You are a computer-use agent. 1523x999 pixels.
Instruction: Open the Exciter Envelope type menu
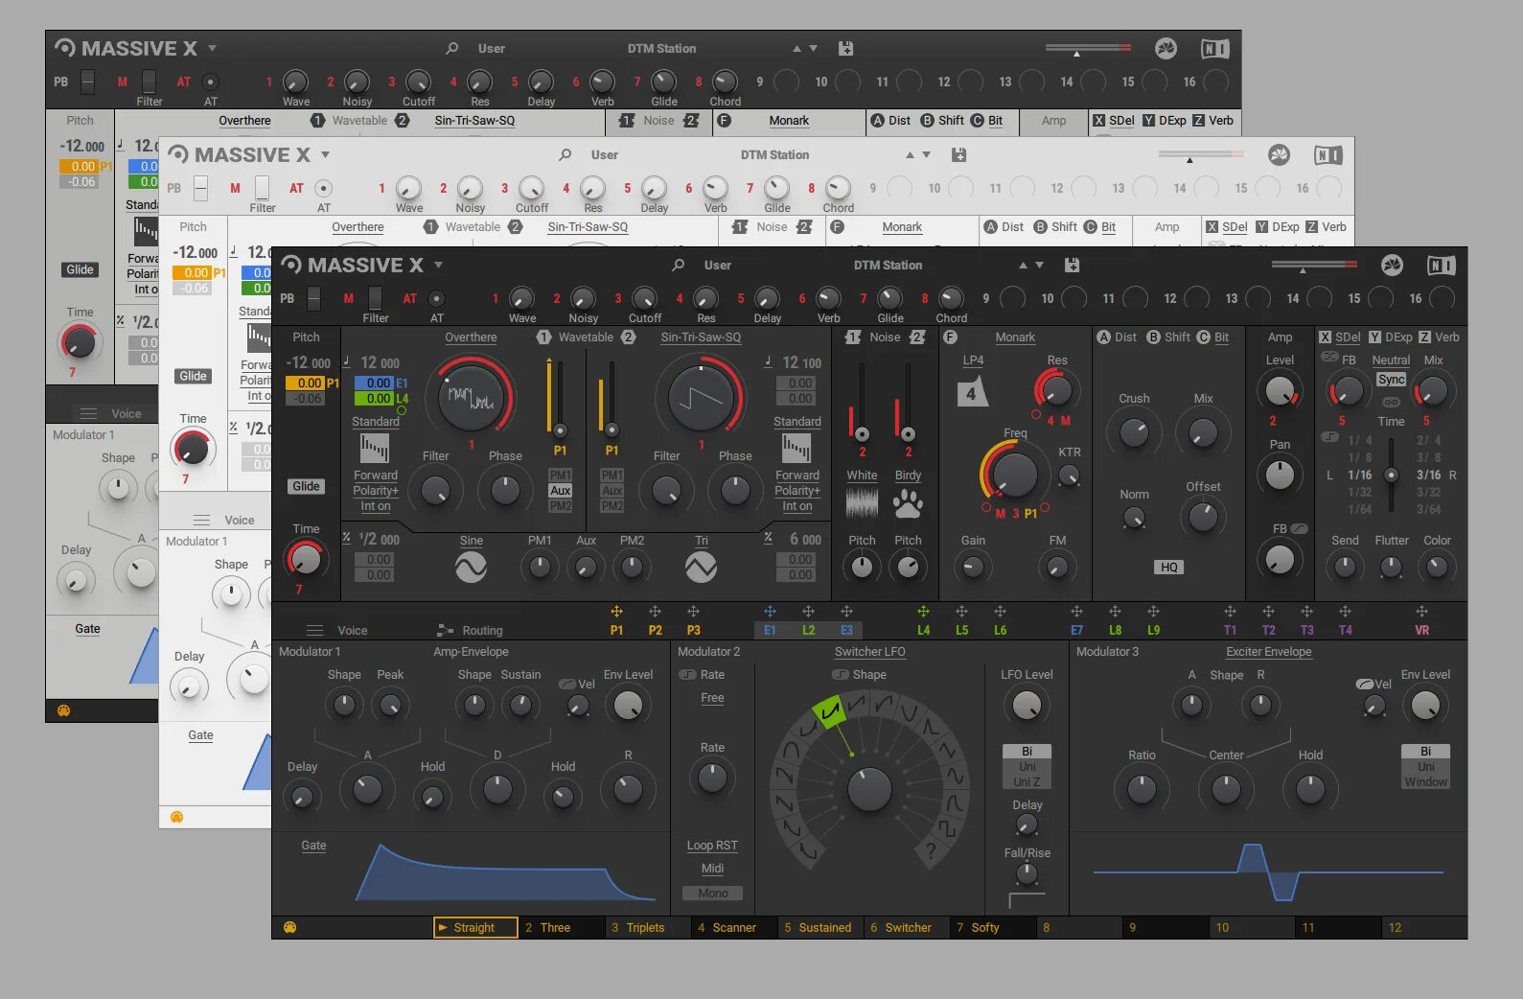coord(1268,652)
